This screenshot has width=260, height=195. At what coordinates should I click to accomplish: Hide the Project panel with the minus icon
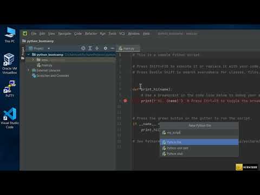112,48
